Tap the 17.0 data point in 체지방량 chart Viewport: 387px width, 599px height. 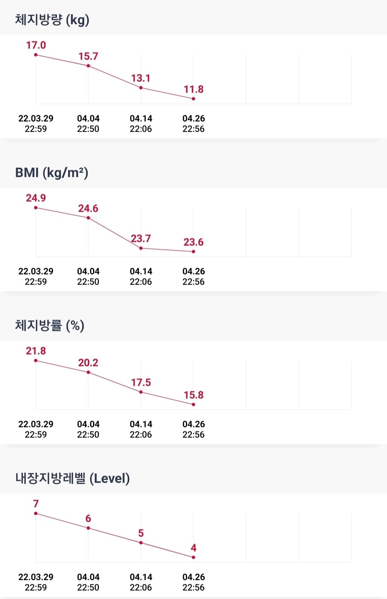point(36,55)
